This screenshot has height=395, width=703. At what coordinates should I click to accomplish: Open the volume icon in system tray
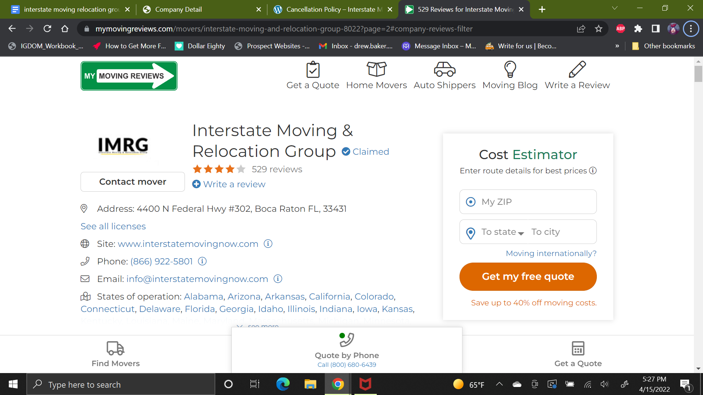[x=605, y=384]
